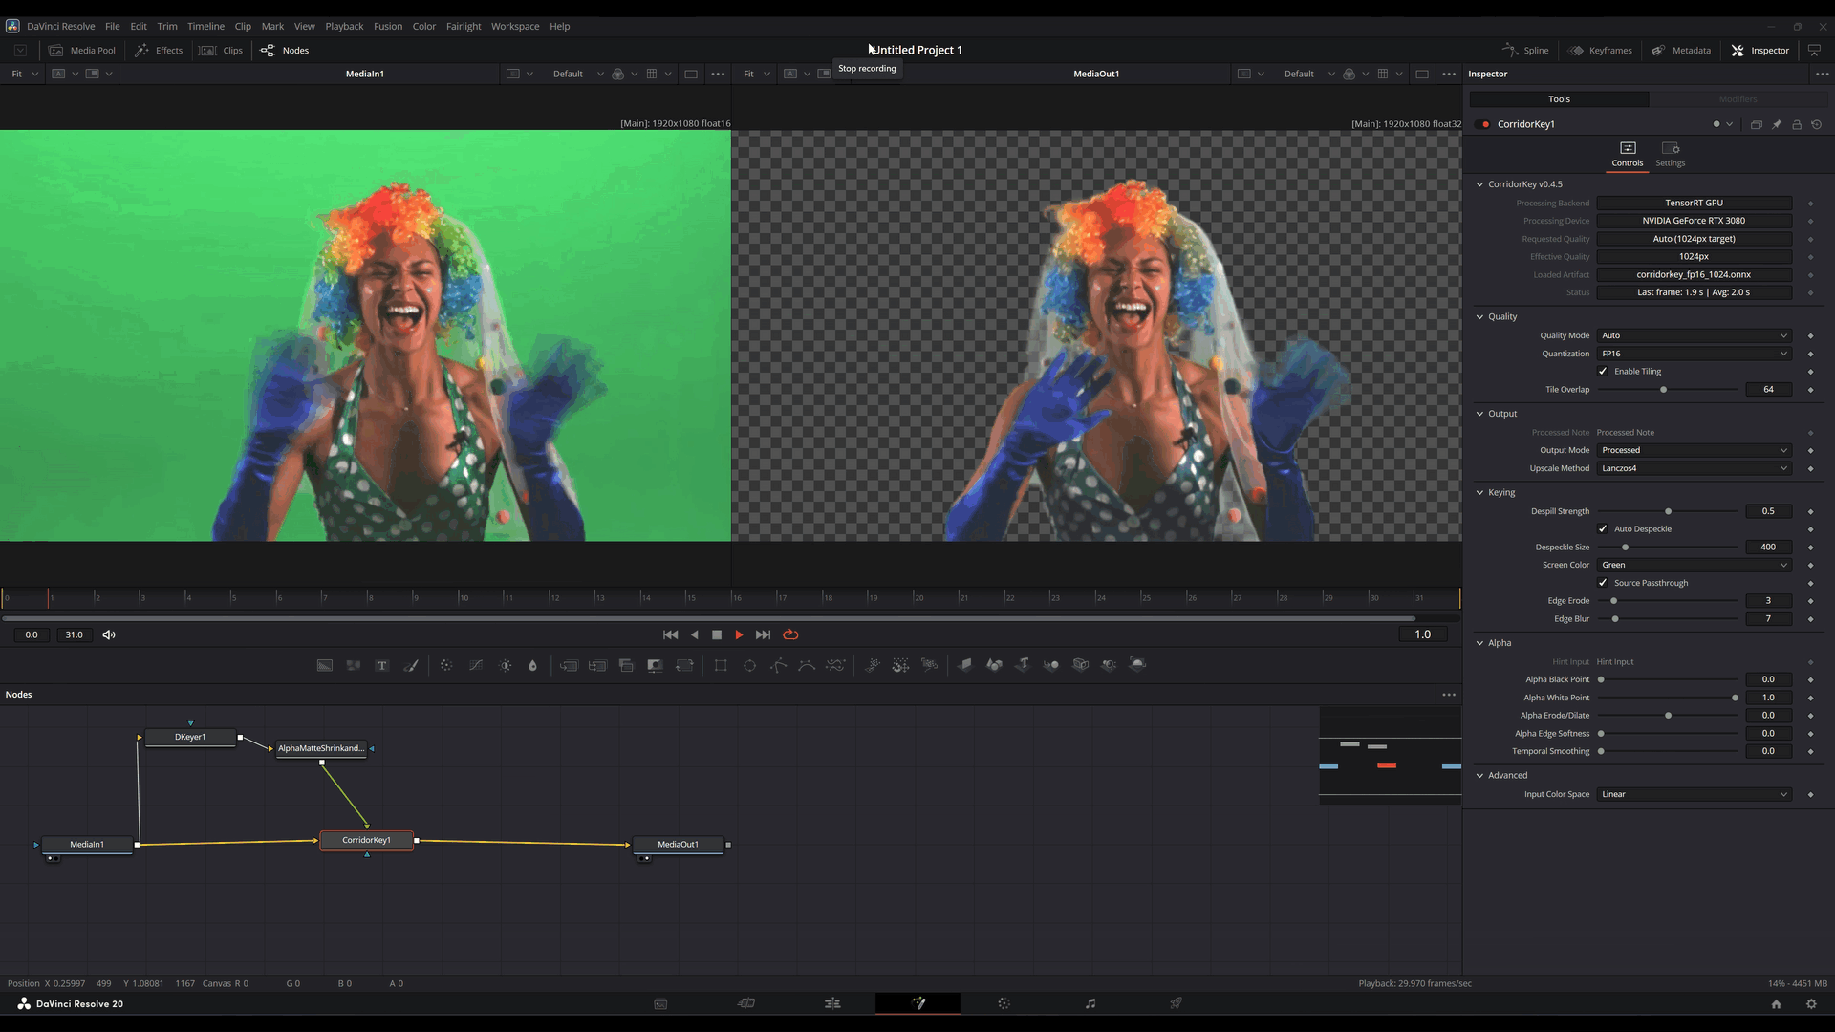Open the Screen Color dropdown
Screen dimensions: 1835x1032
1693,565
